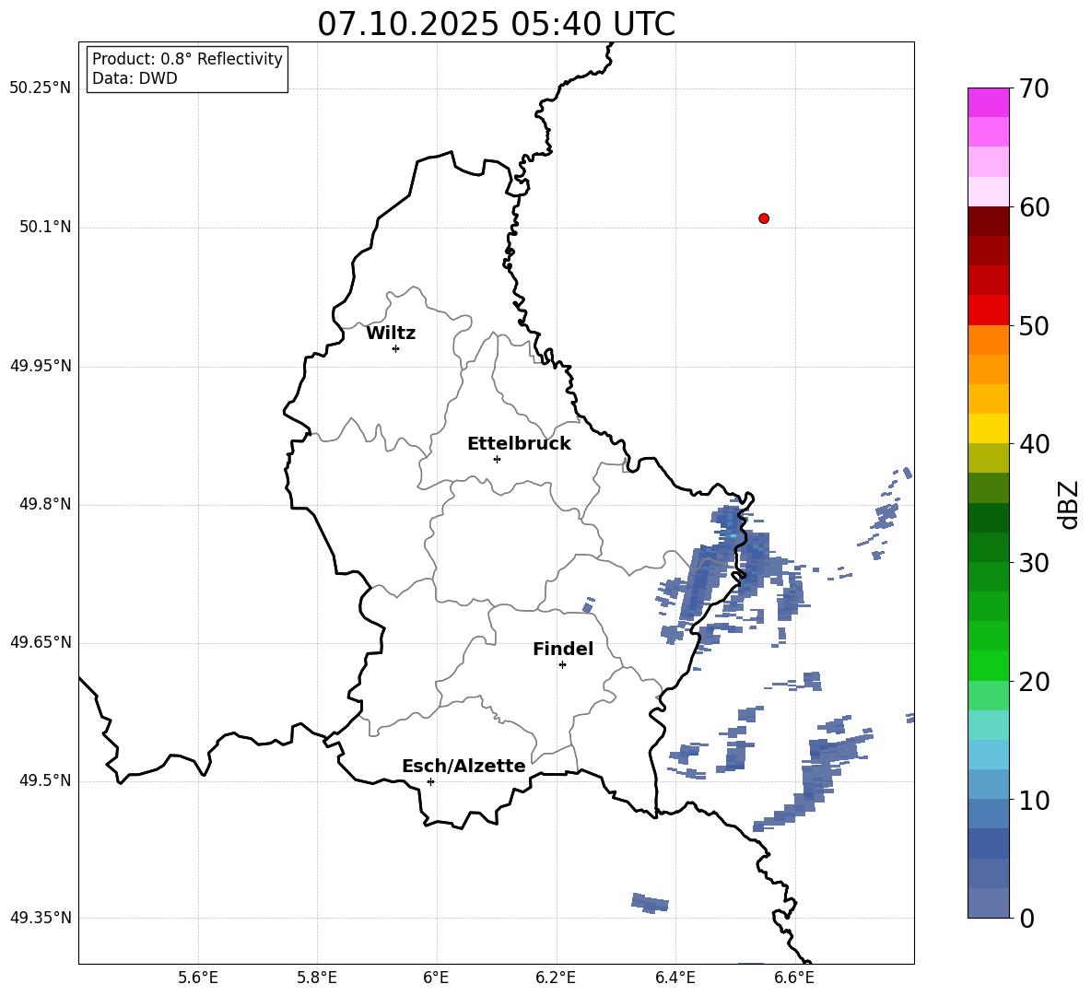
Task: Click the '49.65°N' latitude label
Action: coord(40,641)
